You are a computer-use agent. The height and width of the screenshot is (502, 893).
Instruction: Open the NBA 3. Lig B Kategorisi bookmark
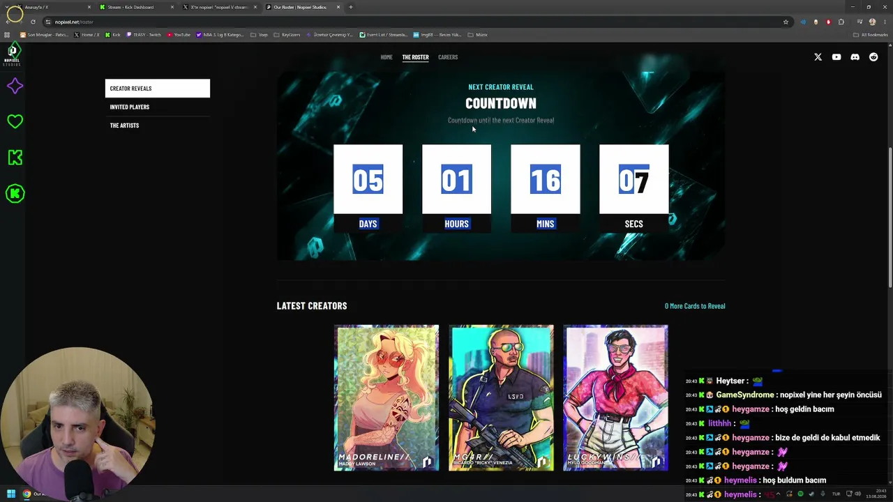(220, 35)
